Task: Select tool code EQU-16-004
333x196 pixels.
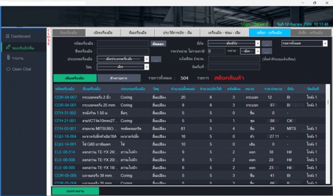Action: 66,136
